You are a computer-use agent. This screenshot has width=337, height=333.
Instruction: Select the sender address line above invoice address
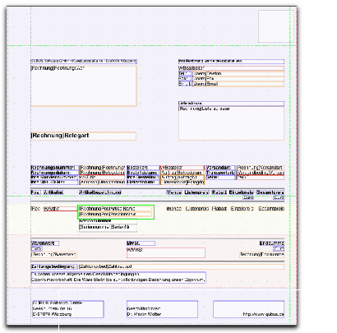(x=84, y=62)
